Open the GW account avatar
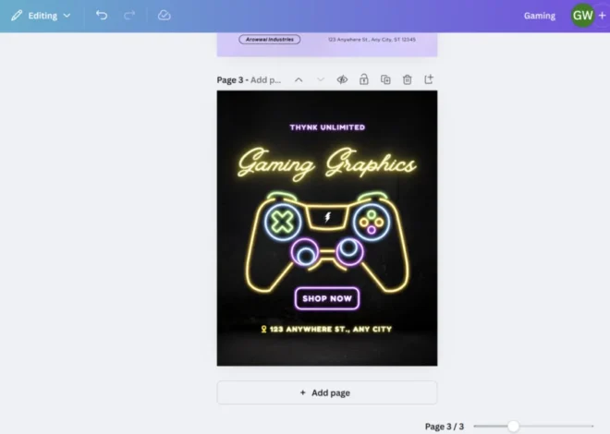610x434 pixels. click(x=582, y=16)
